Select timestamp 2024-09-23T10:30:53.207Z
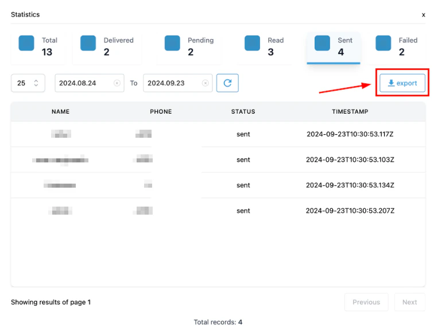Viewport: 434px width, 334px height. 350,211
